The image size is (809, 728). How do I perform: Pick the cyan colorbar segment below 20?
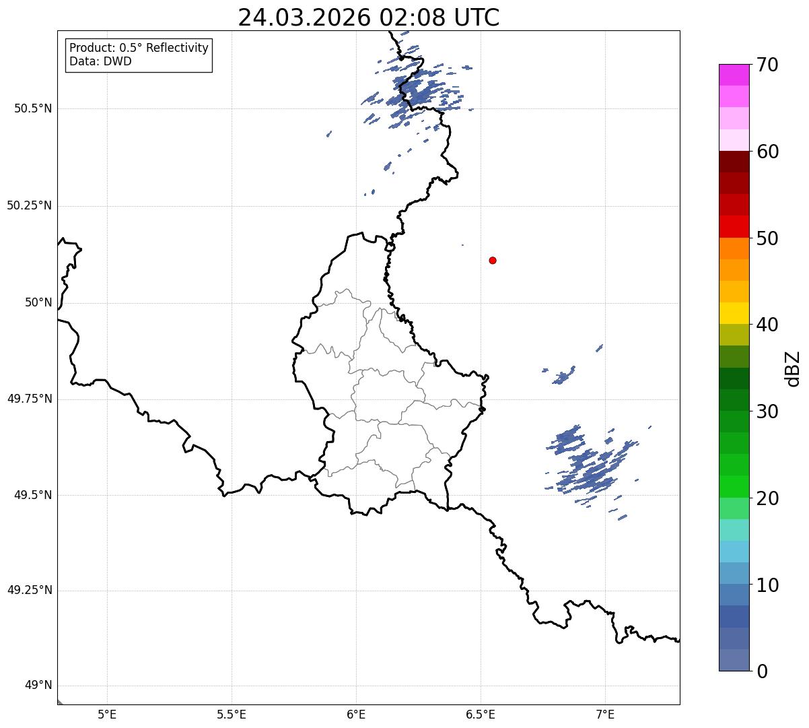[x=734, y=530]
